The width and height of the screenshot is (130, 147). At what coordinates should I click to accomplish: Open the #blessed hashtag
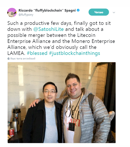(x=37, y=53)
